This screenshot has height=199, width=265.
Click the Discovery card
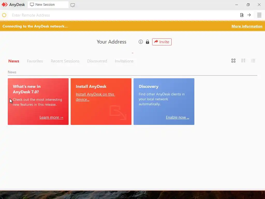[x=164, y=102]
